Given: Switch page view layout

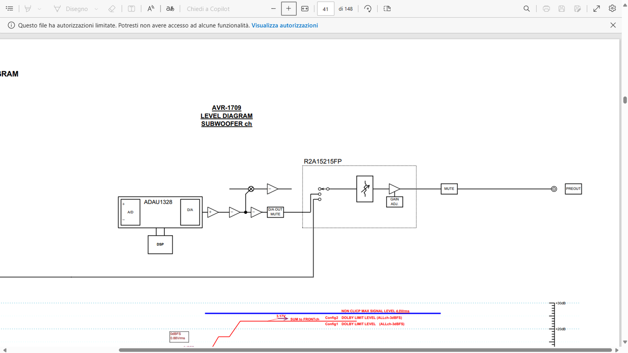Looking at the screenshot, I should pos(387,9).
